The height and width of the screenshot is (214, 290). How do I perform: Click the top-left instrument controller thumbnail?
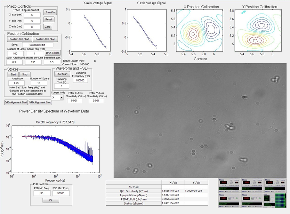228,184
